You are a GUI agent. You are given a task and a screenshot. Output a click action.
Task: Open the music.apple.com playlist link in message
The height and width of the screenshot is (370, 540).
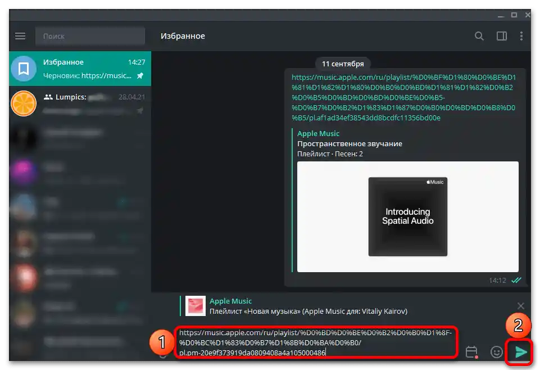pyautogui.click(x=403, y=97)
